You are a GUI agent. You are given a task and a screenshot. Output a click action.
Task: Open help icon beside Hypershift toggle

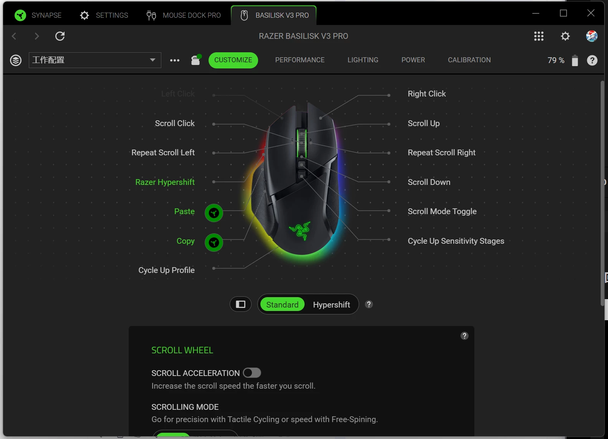point(369,304)
